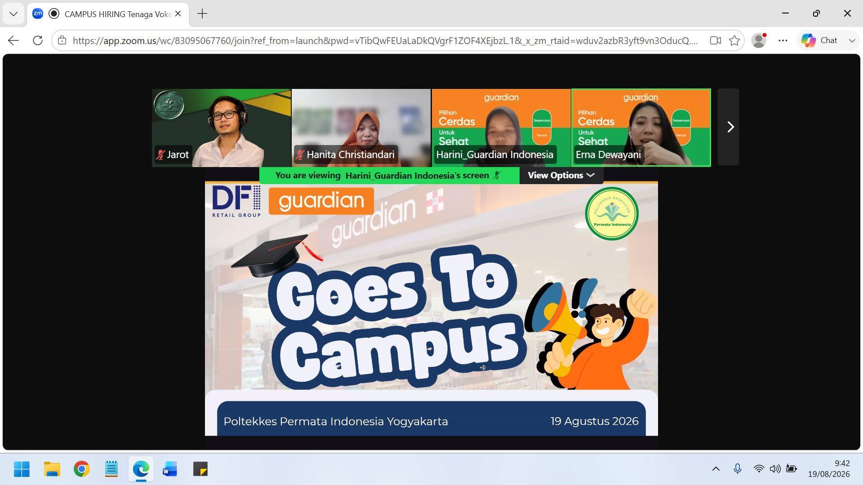The image size is (863, 485).
Task: Open the View Options dropdown
Action: 561,176
